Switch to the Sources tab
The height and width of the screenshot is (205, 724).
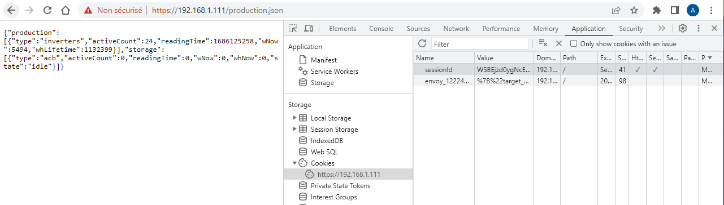click(x=418, y=29)
